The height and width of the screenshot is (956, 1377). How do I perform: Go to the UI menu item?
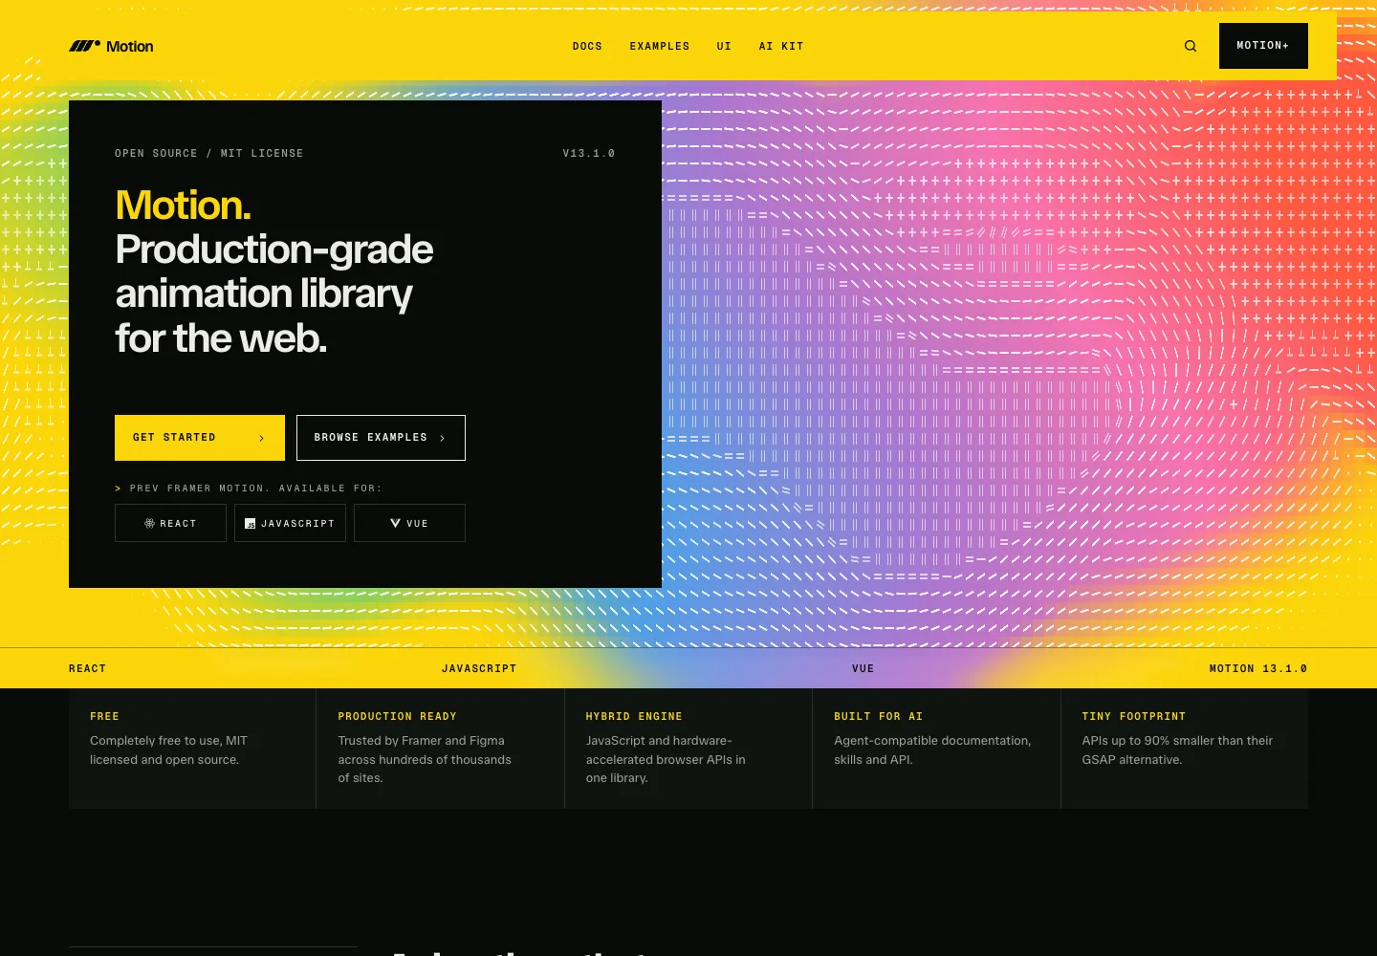point(724,46)
